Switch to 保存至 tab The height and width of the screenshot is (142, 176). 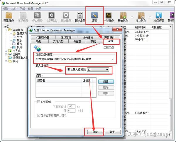tap(77, 41)
